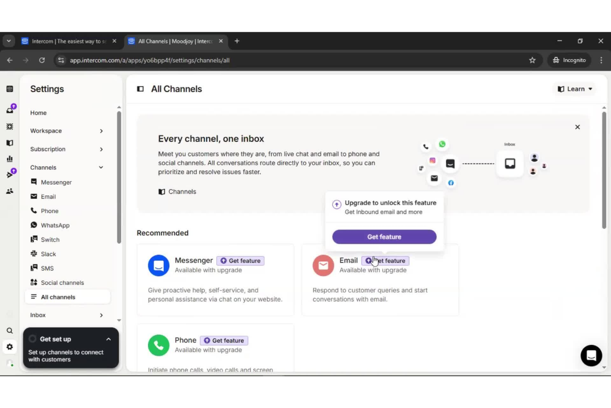611x408 pixels.
Task: Open the Fin AI agent rail icon
Action: point(10,126)
